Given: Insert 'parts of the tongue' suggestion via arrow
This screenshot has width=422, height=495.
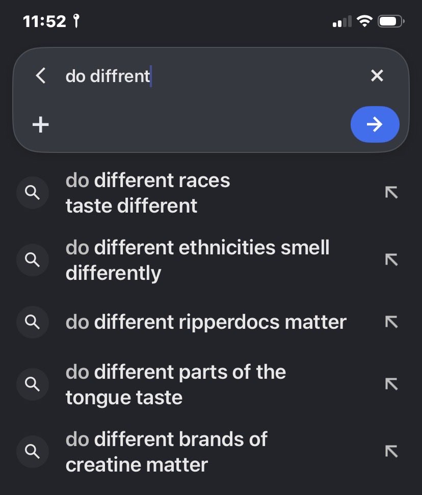Looking at the screenshot, I should [391, 384].
